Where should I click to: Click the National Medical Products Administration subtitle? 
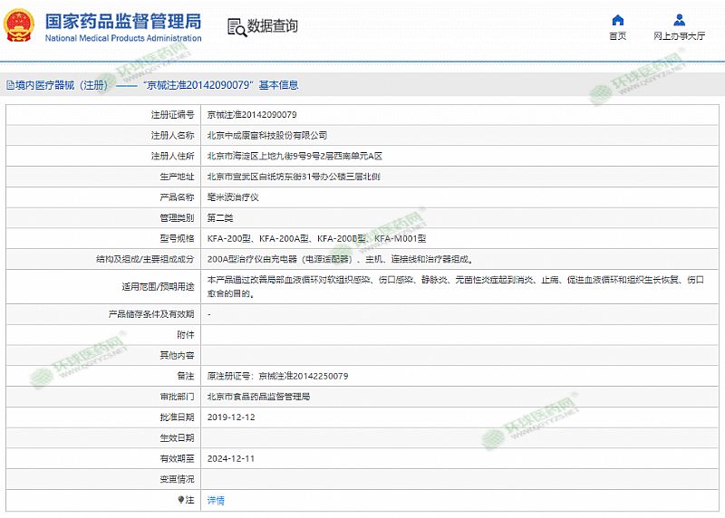[122, 38]
